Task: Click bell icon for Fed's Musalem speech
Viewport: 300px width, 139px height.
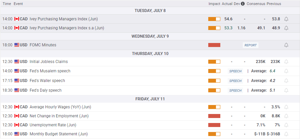Action: pos(286,71)
